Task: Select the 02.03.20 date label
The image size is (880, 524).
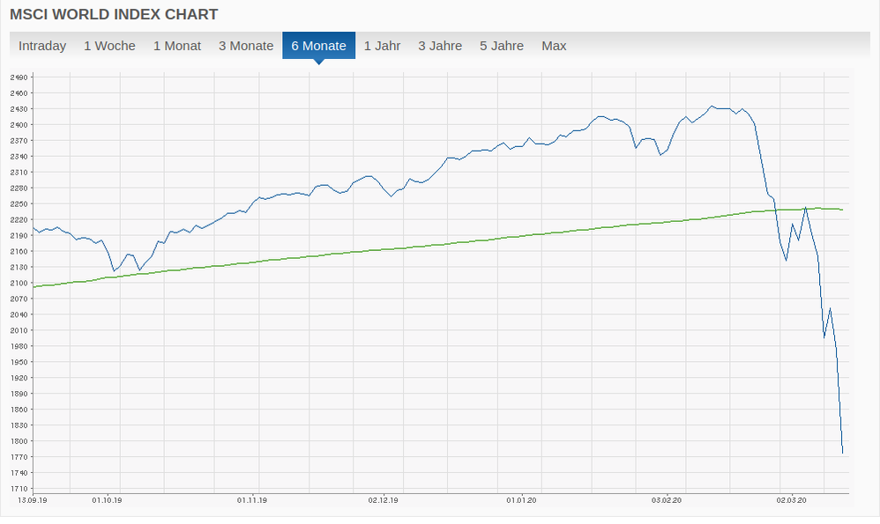Action: [790, 500]
